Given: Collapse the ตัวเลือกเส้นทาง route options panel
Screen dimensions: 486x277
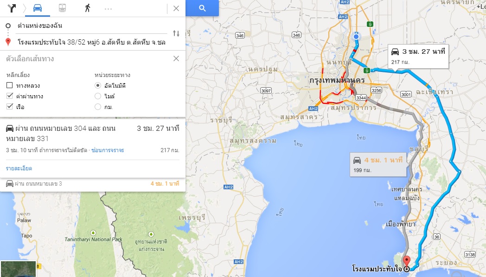Looking at the screenshot, I should coord(176,58).
